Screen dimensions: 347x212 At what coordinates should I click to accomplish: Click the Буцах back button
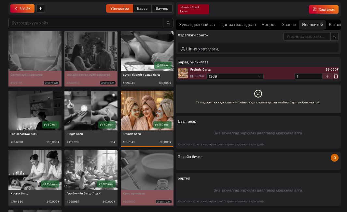pos(22,8)
